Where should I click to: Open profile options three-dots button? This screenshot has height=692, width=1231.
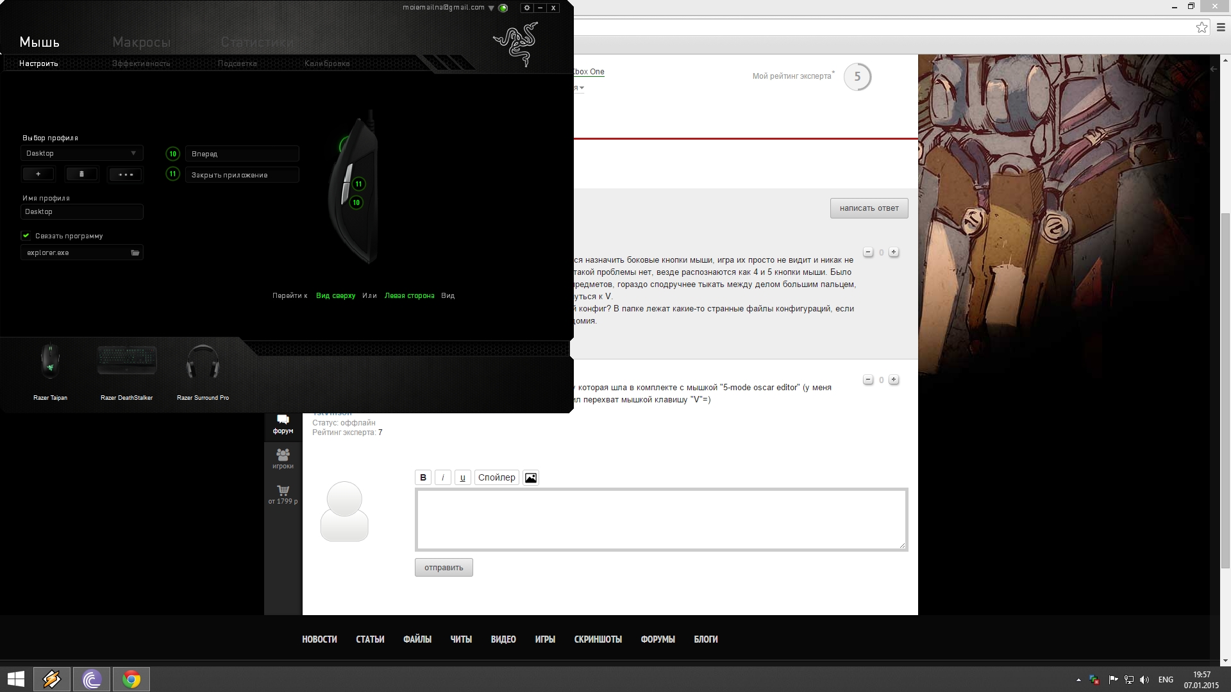pos(125,174)
